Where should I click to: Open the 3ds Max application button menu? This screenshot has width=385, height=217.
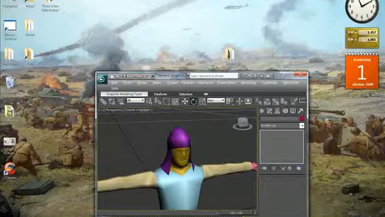click(102, 79)
